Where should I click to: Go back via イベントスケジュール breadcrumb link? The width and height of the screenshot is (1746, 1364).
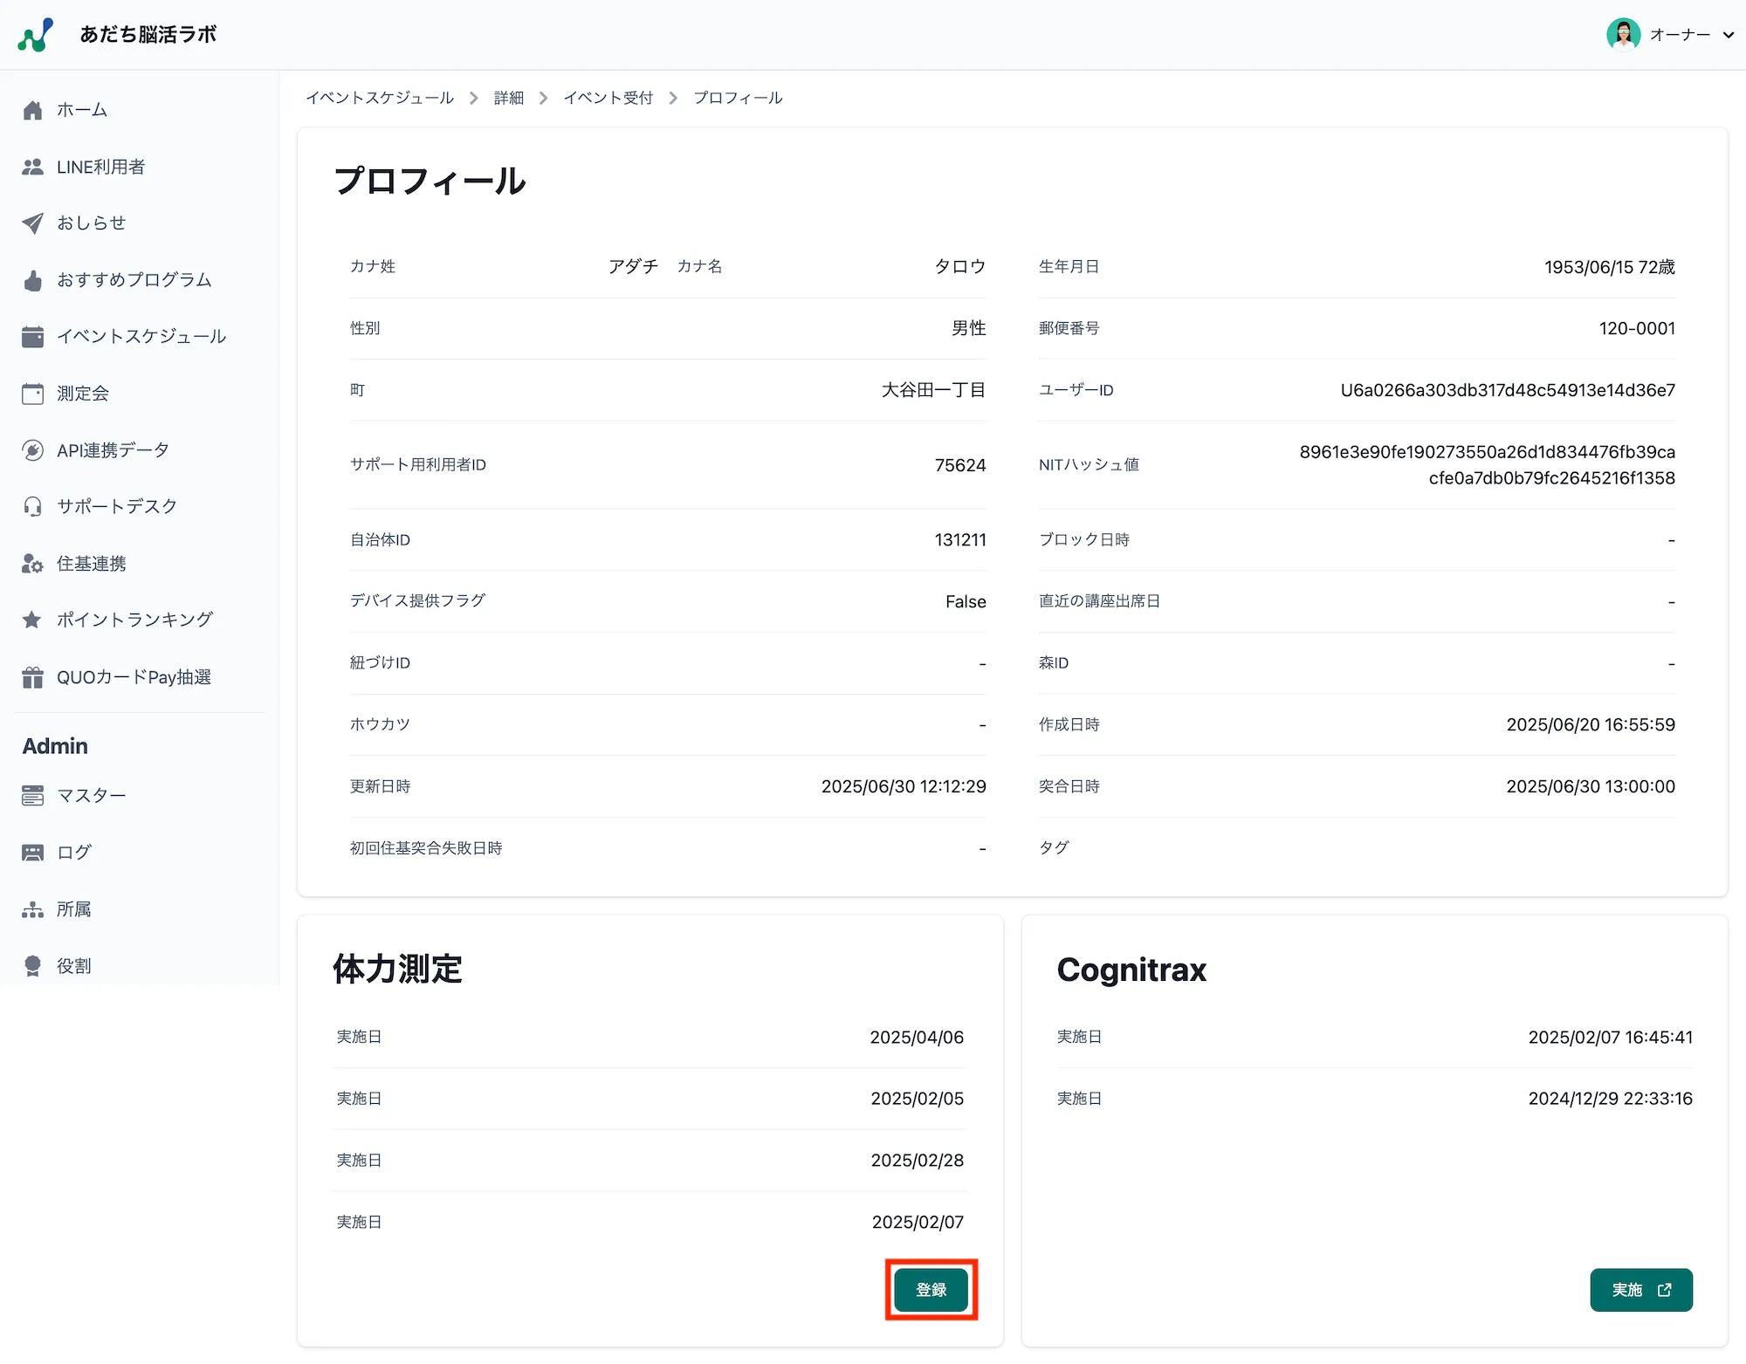[380, 98]
